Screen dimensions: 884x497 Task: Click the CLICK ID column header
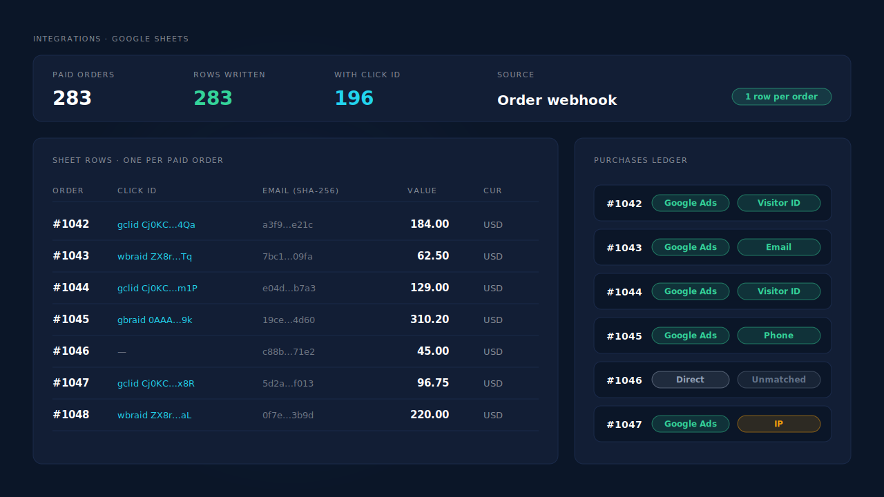[x=137, y=191]
